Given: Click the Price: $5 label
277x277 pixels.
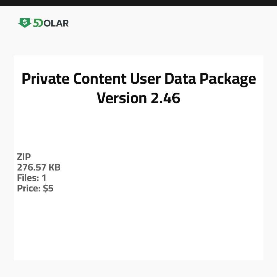Looking at the screenshot, I should click(x=35, y=188).
